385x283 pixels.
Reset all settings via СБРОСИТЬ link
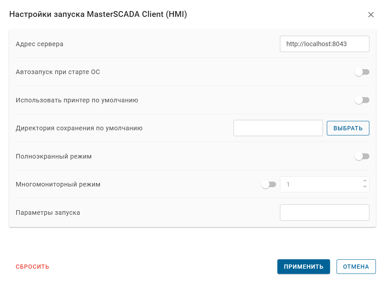(32, 266)
